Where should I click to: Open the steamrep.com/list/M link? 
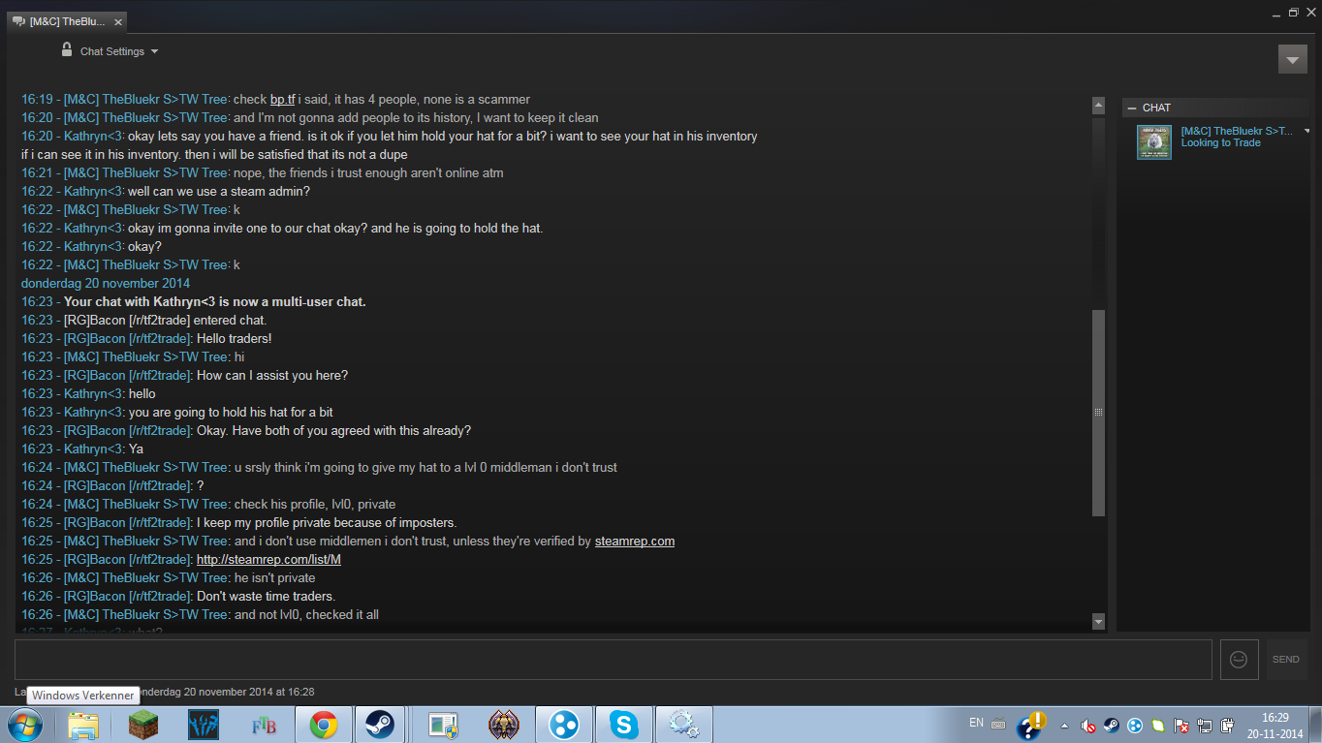coord(268,560)
